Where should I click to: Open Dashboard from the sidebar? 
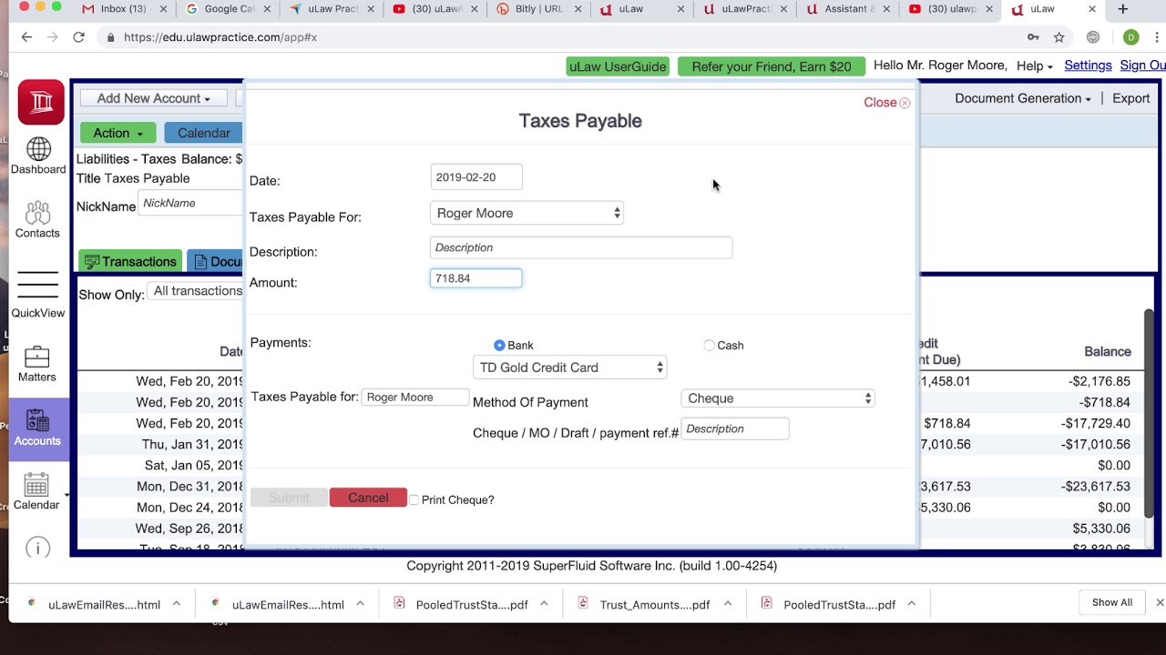pos(38,156)
